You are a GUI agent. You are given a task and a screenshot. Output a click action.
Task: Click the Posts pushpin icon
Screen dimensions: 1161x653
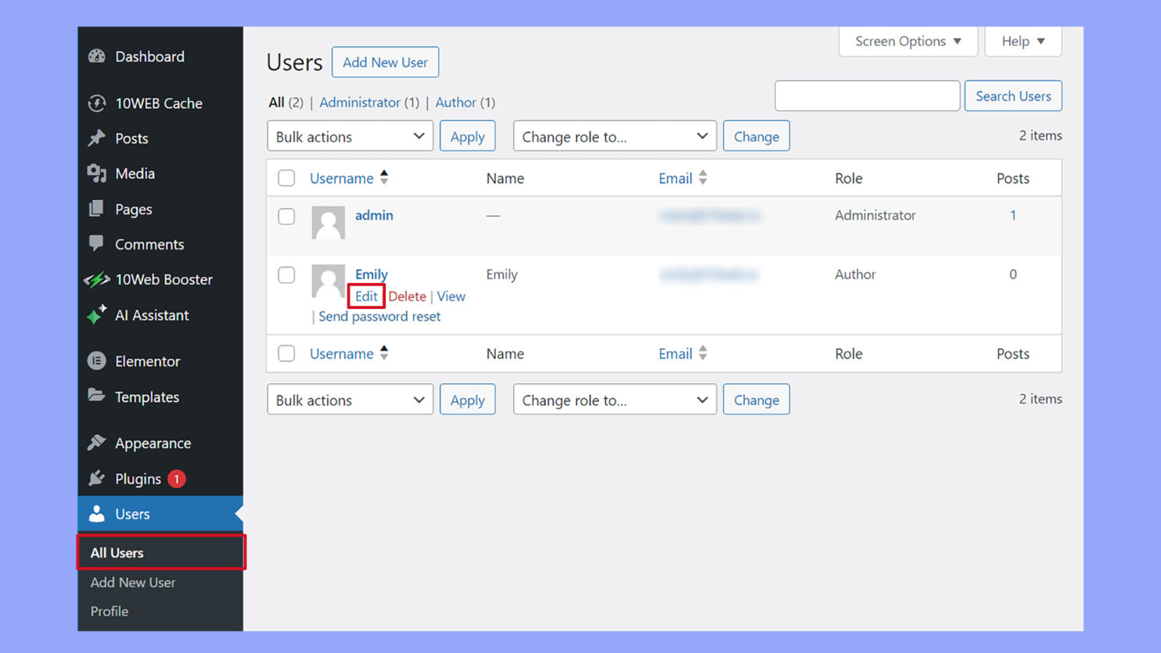(x=96, y=138)
